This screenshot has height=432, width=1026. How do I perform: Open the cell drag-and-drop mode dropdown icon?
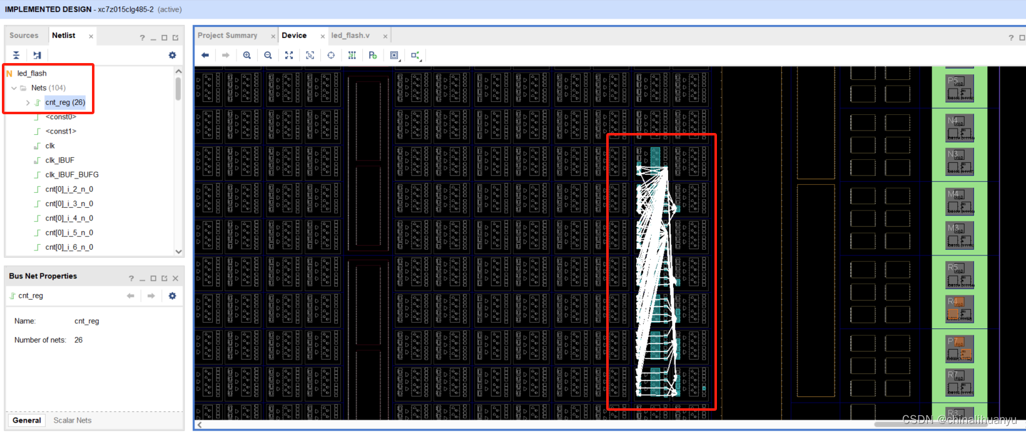tap(395, 55)
